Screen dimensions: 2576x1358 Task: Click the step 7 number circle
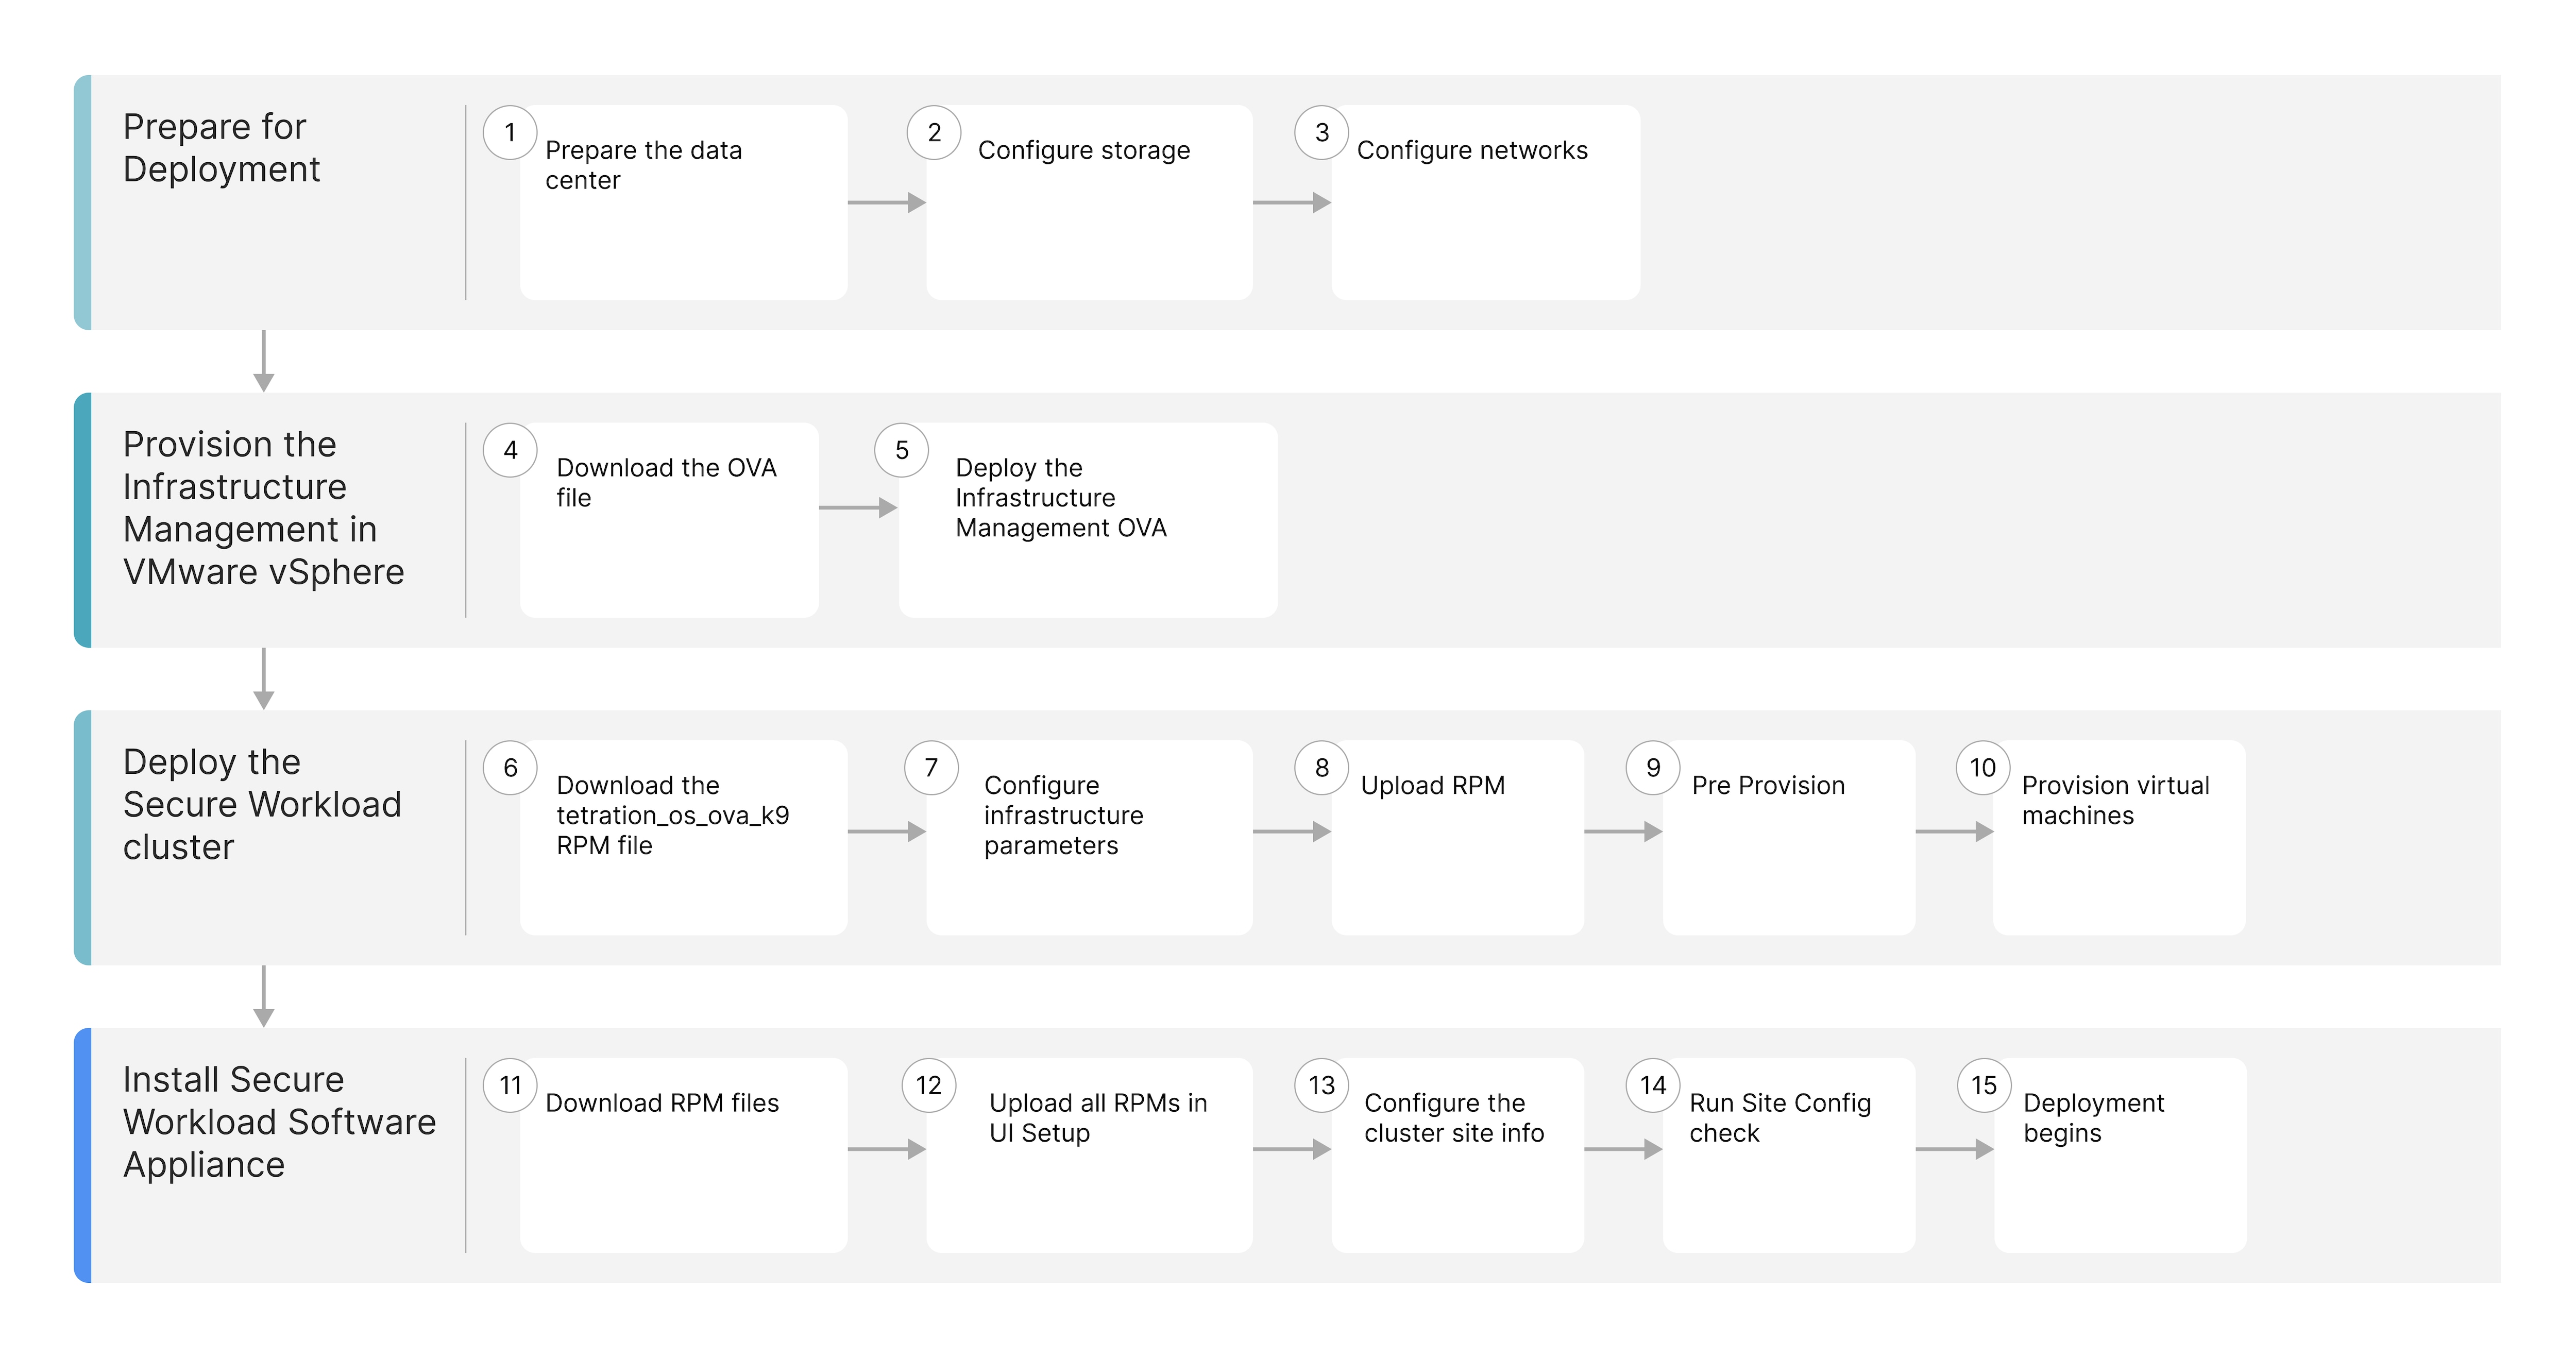click(x=931, y=768)
